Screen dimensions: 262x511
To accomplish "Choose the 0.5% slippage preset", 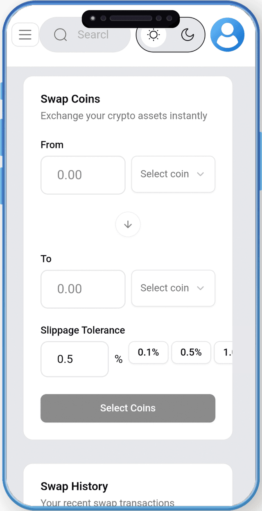I will tap(191, 352).
